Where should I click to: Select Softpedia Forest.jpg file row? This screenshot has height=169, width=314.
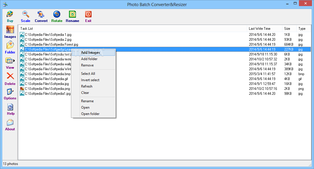(165, 44)
